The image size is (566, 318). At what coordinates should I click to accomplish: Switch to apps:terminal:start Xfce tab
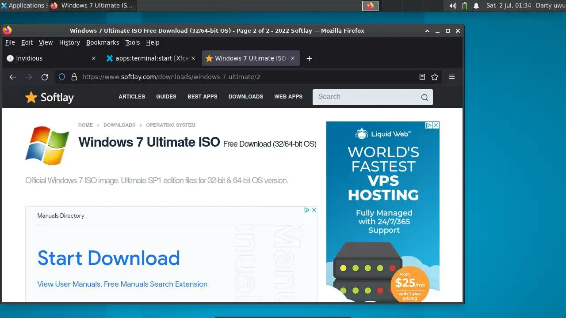pos(151,58)
